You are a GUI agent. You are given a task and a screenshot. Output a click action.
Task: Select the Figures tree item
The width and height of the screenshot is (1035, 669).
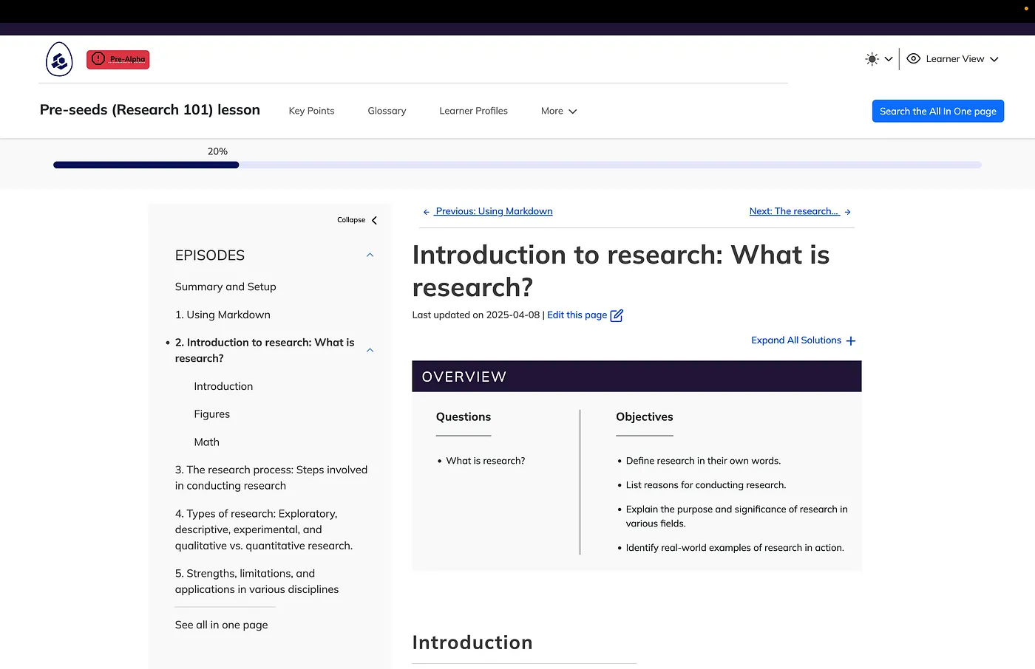click(212, 414)
